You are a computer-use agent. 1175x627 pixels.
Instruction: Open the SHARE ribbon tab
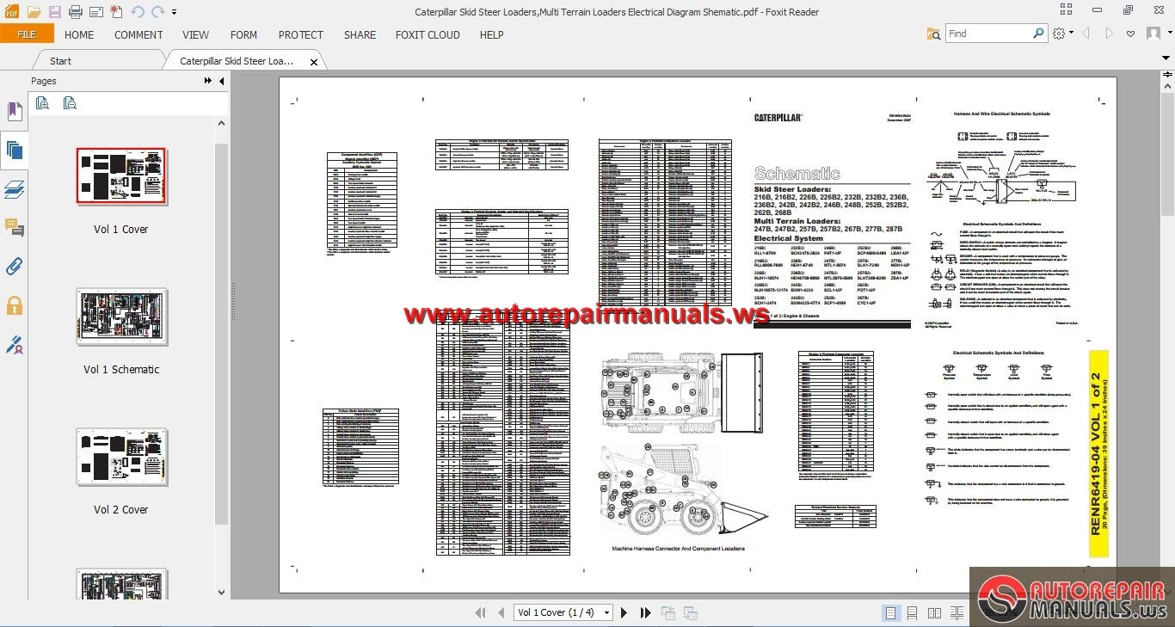point(360,35)
